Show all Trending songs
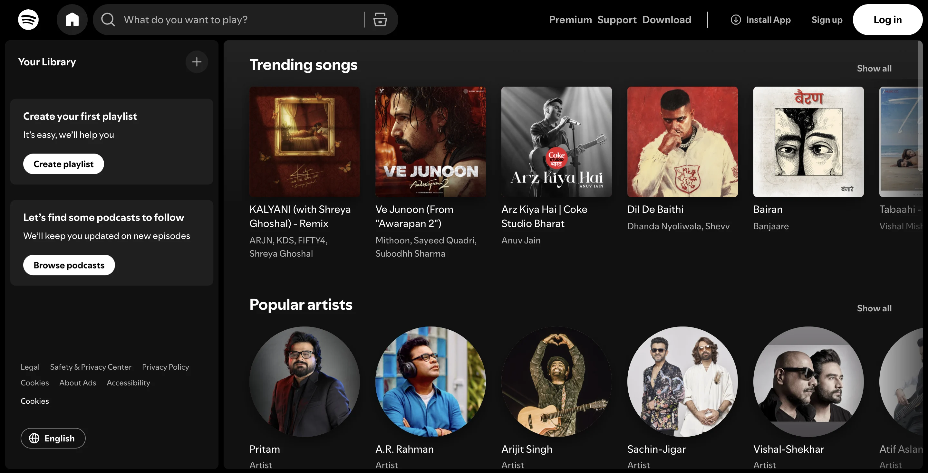Screen dimensions: 928x473 coord(874,68)
